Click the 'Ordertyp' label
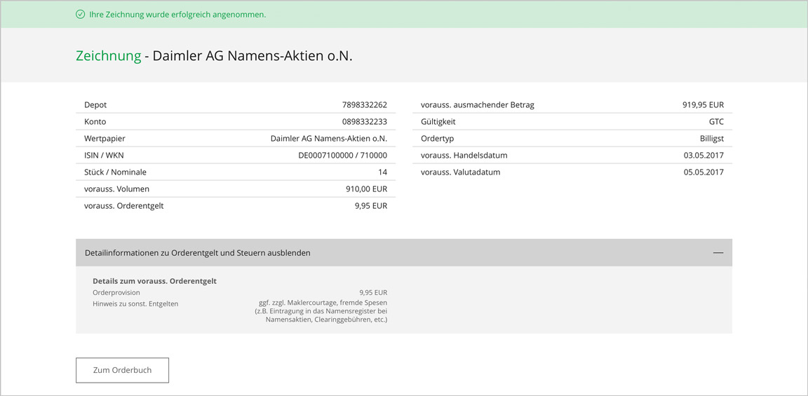This screenshot has width=808, height=396. pos(438,139)
